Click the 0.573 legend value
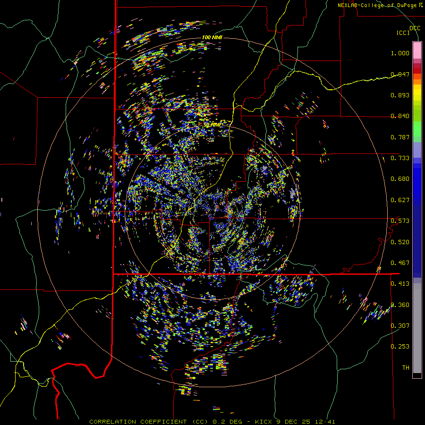The height and width of the screenshot is (425, 425). tap(400, 221)
